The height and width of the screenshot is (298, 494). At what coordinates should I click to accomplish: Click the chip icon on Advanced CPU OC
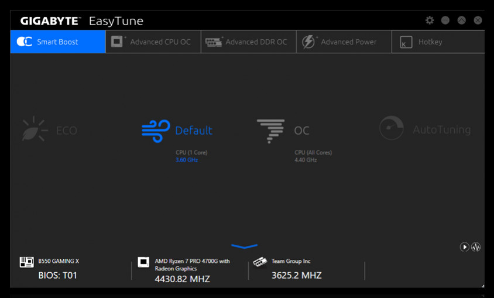117,42
